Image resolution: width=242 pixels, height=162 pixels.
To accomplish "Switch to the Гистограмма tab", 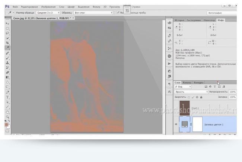I will pos(194,20).
